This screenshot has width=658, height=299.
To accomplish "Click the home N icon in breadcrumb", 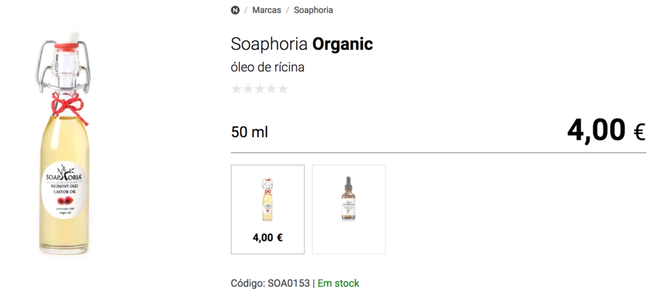I will [x=235, y=10].
